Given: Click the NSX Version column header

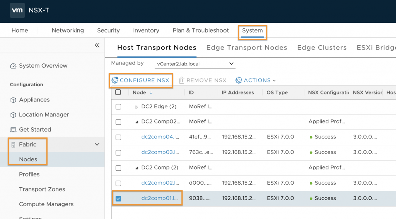Looking at the screenshot, I should coord(367,92).
